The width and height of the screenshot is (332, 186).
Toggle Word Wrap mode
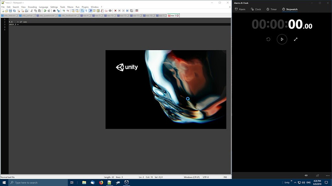tap(82, 11)
